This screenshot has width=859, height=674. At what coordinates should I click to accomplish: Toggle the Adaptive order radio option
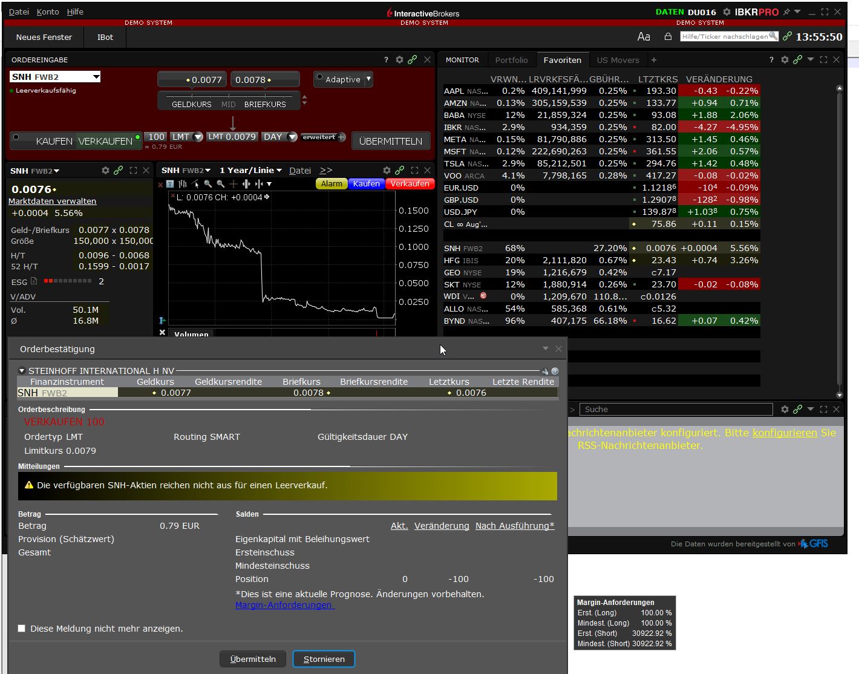pos(319,77)
